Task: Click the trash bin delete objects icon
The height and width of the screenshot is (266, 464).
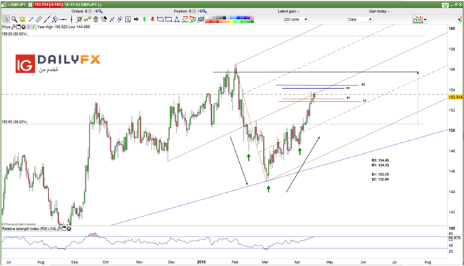Action: coord(96,19)
